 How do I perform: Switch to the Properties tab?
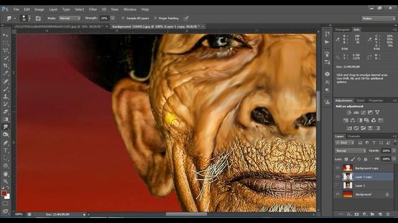pyautogui.click(x=376, y=100)
